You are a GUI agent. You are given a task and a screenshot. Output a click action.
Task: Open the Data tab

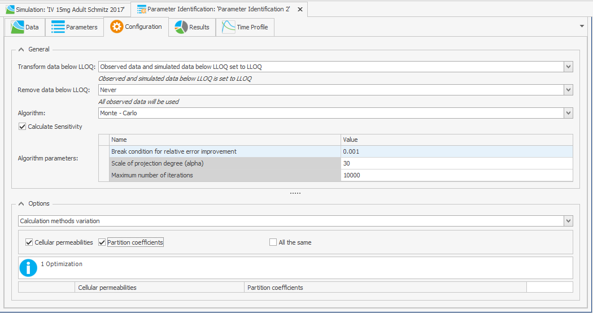point(25,27)
